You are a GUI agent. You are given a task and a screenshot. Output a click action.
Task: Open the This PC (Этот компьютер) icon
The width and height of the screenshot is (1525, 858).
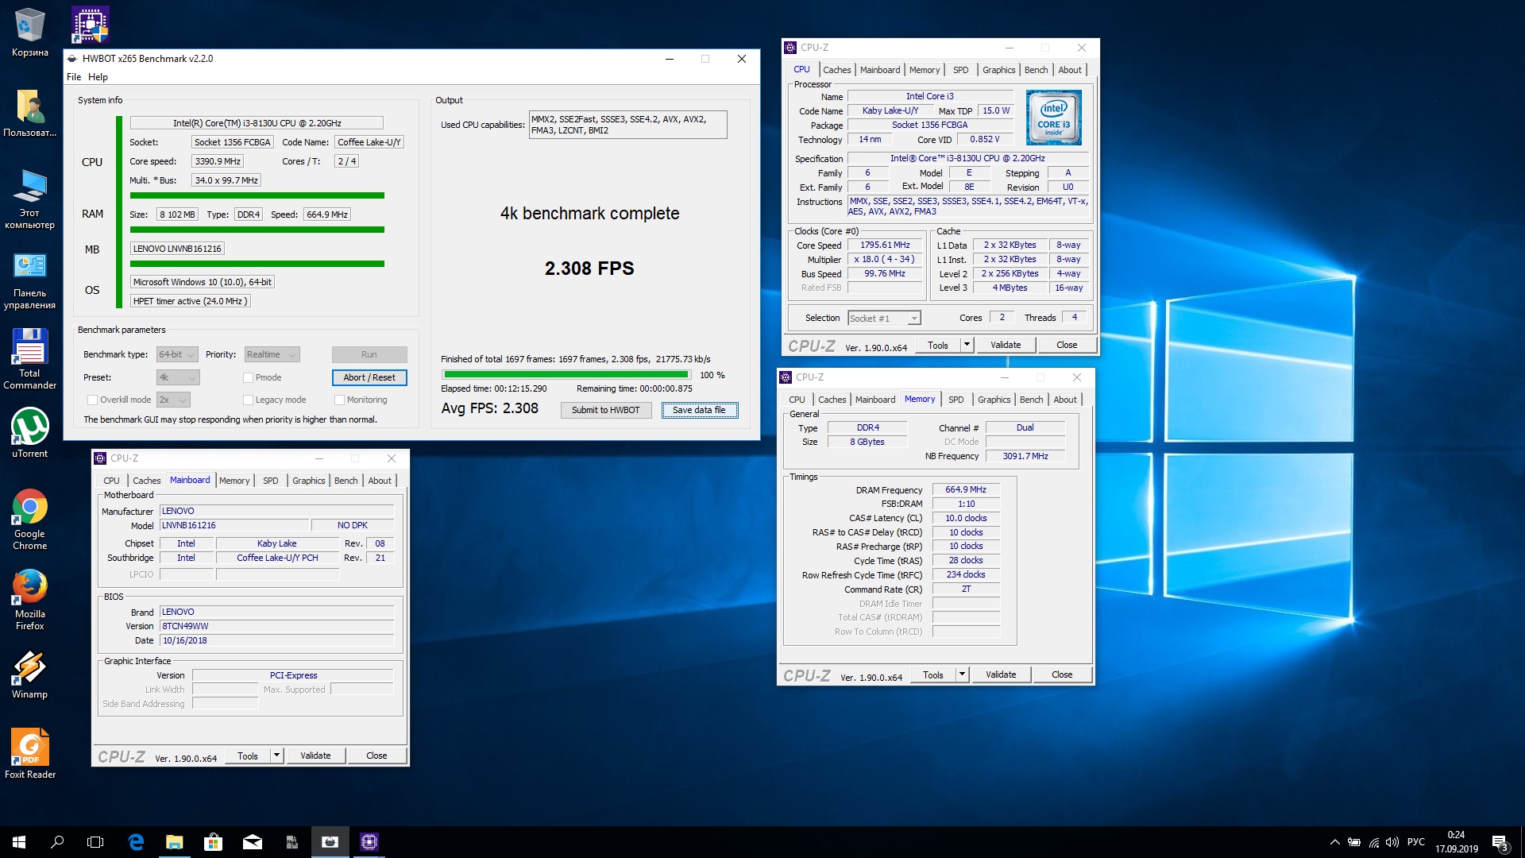29,199
